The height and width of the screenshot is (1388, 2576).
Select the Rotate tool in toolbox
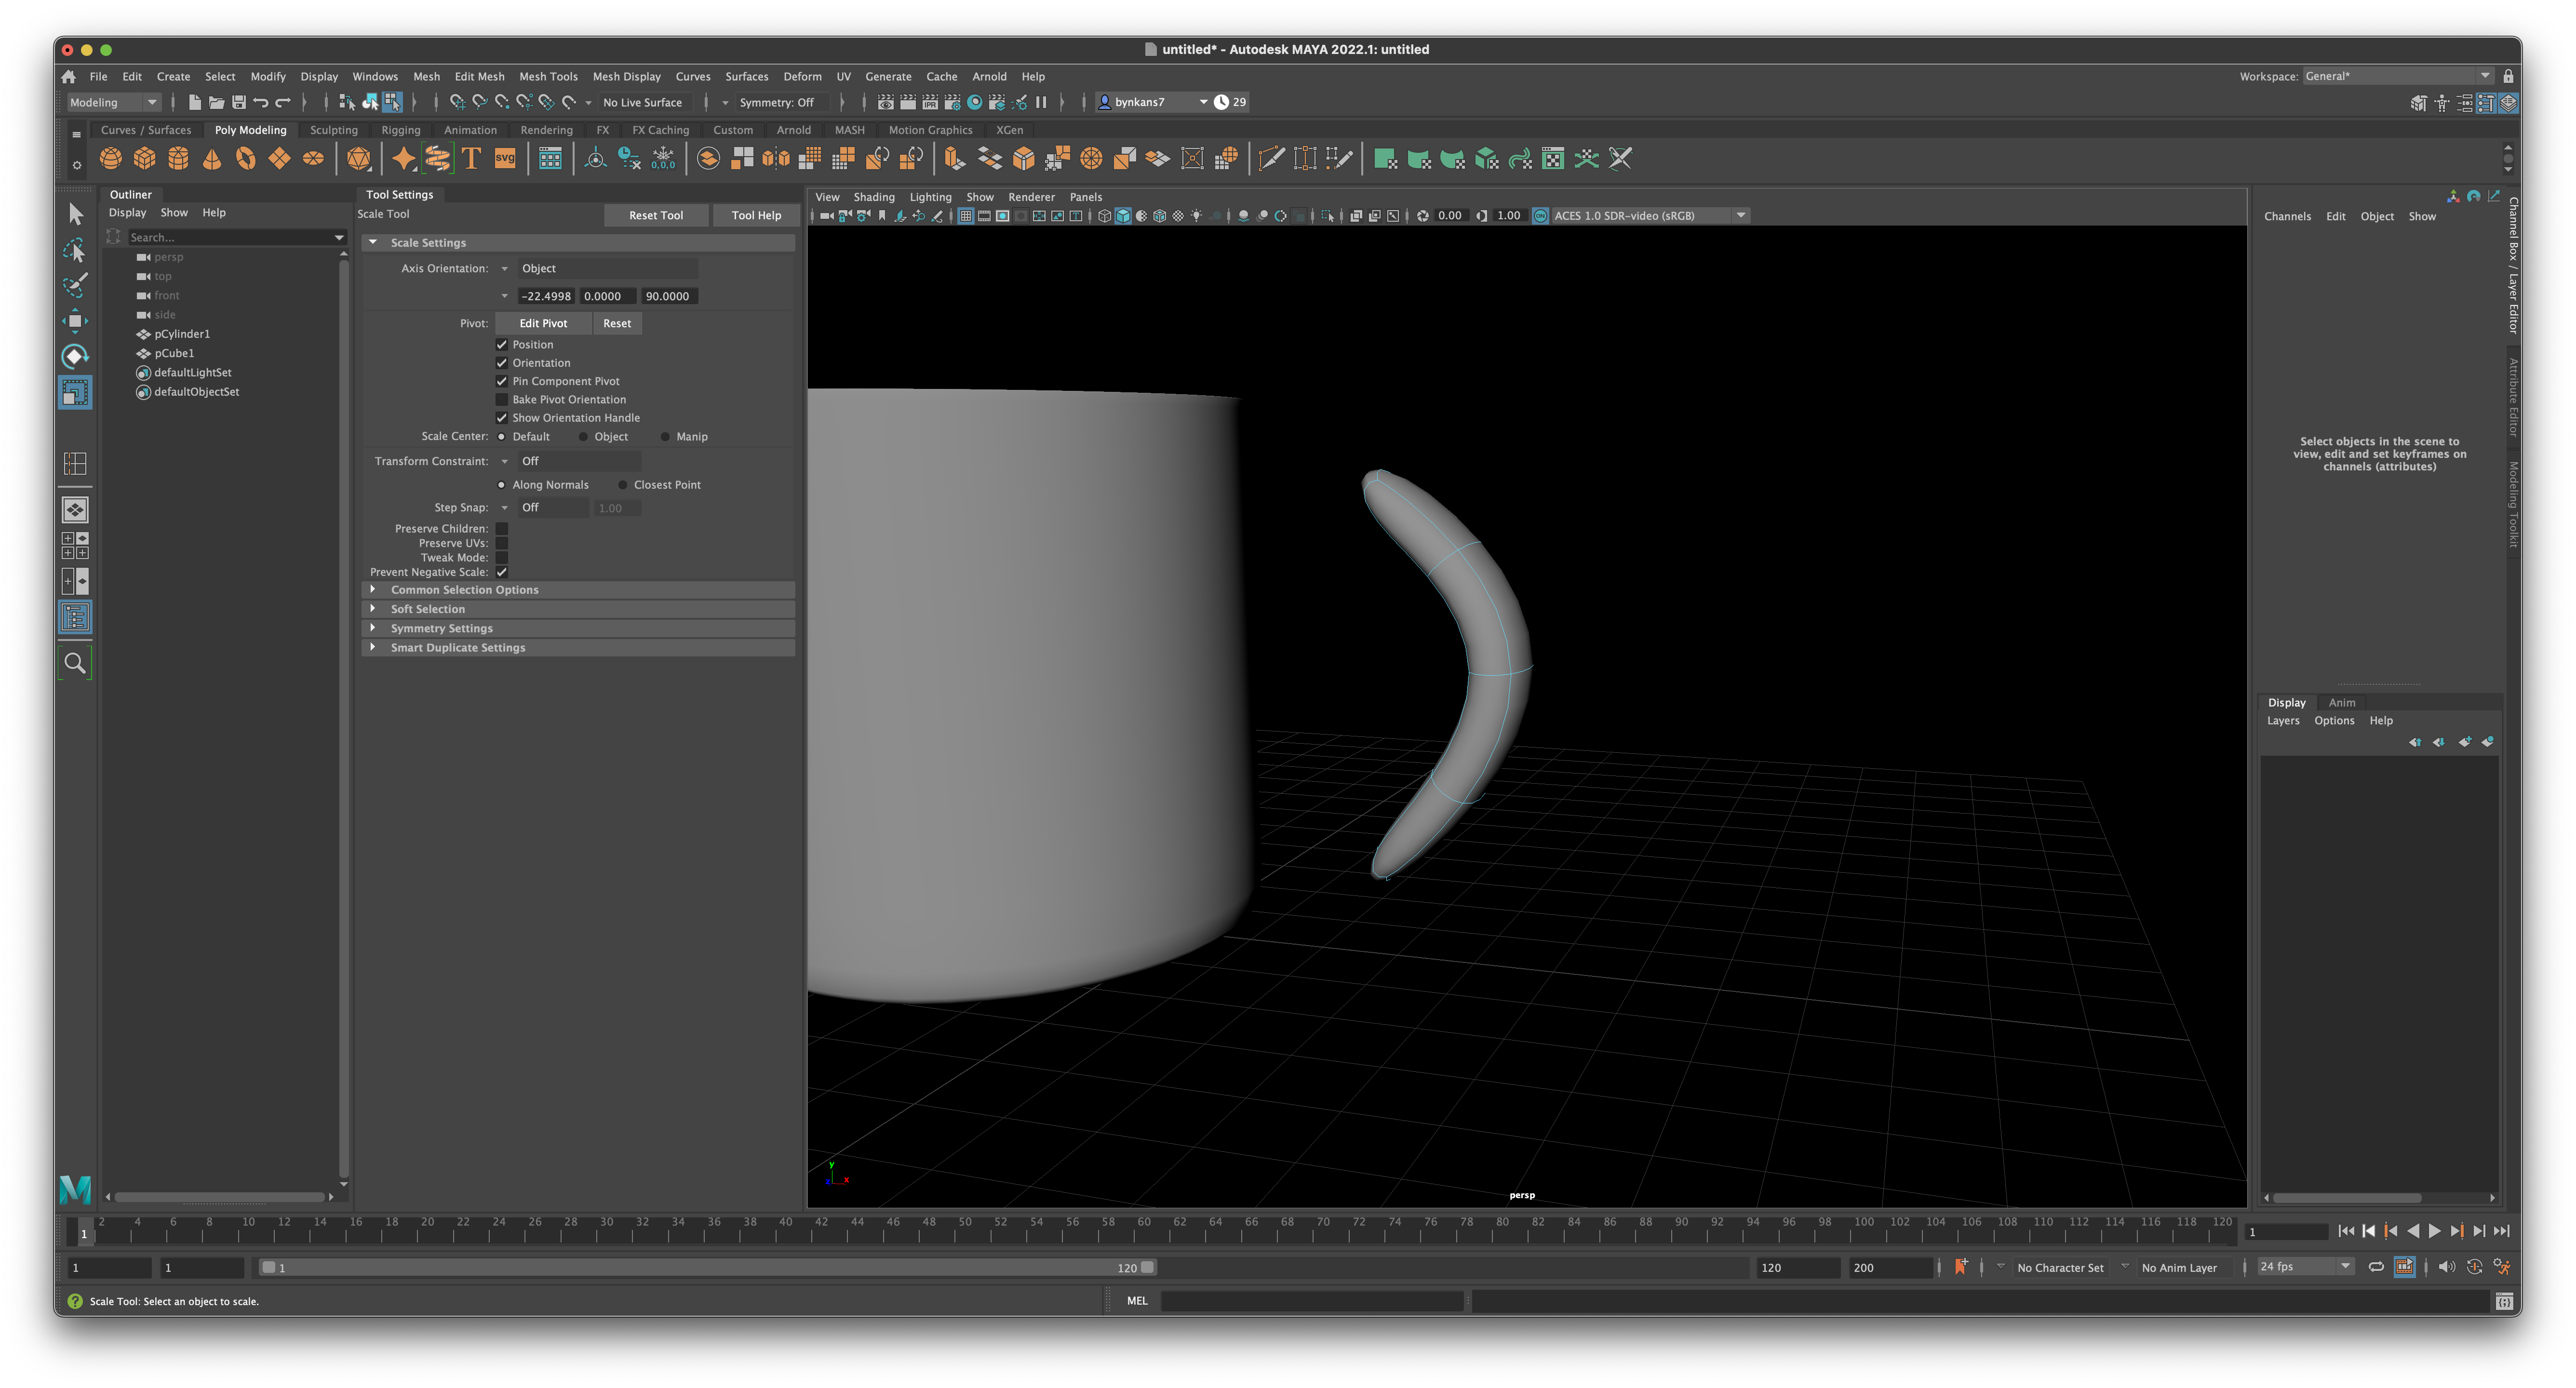tap(75, 357)
